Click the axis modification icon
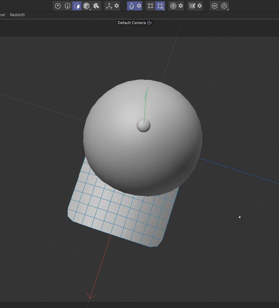This screenshot has width=279, height=308. coord(110,6)
